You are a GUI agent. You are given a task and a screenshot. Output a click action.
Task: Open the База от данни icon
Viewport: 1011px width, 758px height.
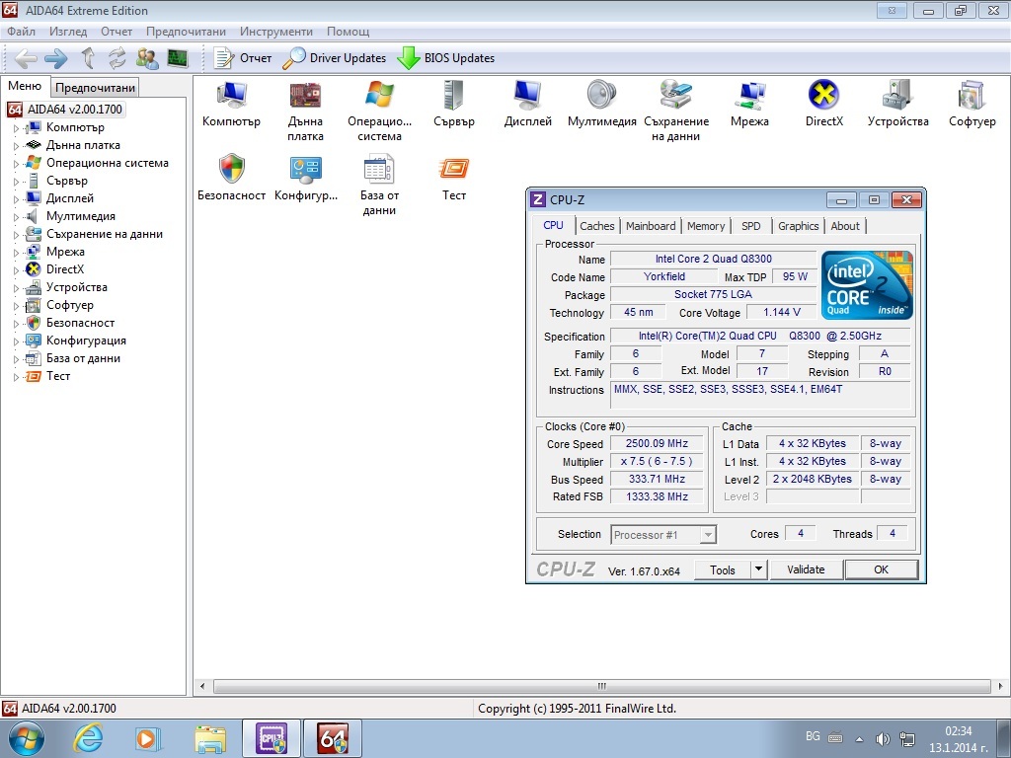click(x=379, y=169)
